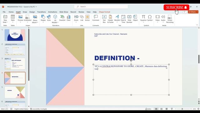
Task: Open the View tab
Action: point(88,12)
